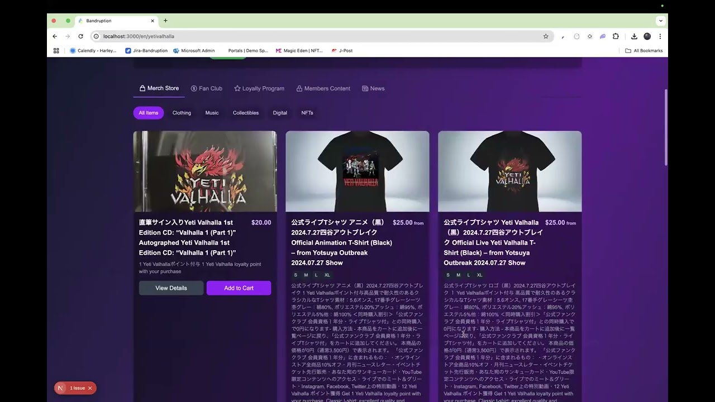This screenshot has height=402, width=715.
Task: Open the J-Post bookmark
Action: click(x=342, y=50)
